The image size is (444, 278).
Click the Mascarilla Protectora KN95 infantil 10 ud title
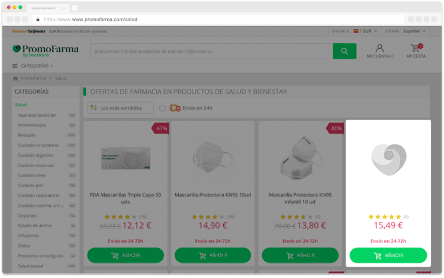[x=300, y=199]
